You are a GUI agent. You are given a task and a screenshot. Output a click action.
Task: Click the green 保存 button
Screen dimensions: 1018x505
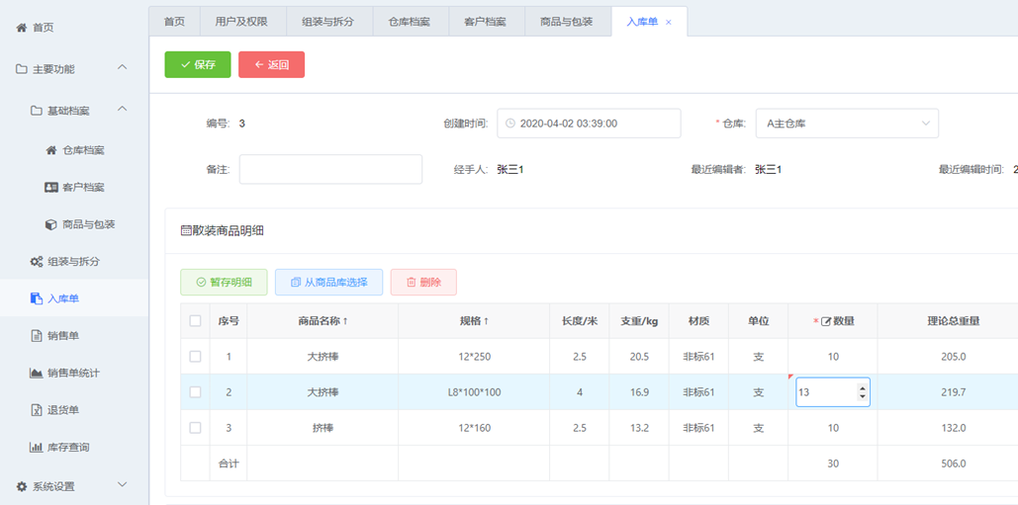[198, 65]
